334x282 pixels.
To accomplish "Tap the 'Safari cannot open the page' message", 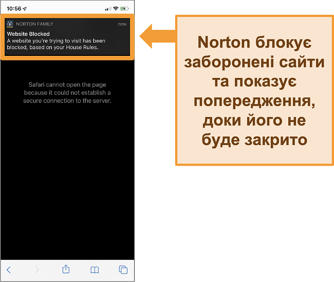I will [67, 93].
